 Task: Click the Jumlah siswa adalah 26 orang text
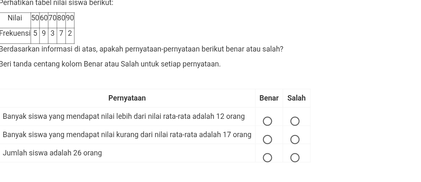[x=52, y=153]
